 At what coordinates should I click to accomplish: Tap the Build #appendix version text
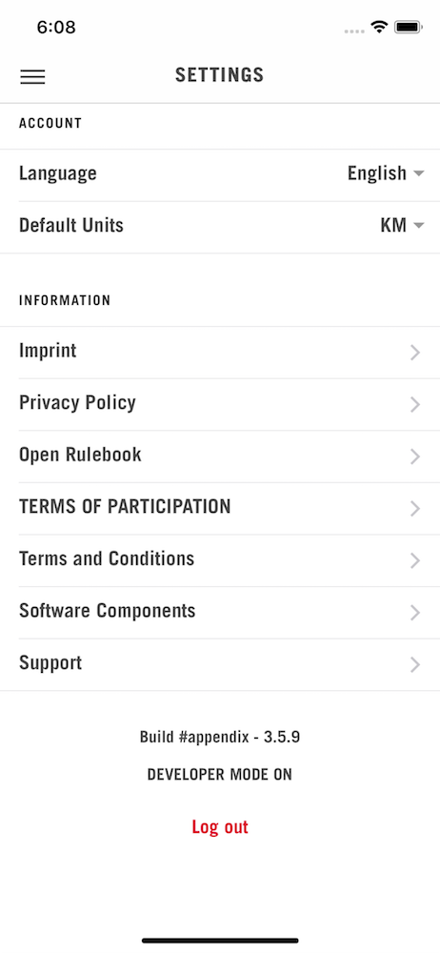220,738
